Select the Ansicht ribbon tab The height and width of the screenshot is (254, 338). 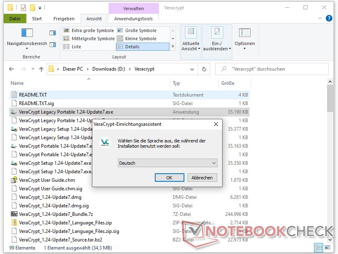tap(94, 19)
